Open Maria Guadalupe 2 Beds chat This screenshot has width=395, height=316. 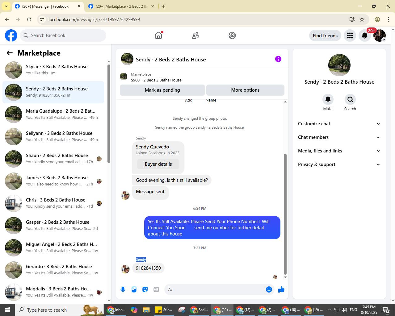[53, 114]
